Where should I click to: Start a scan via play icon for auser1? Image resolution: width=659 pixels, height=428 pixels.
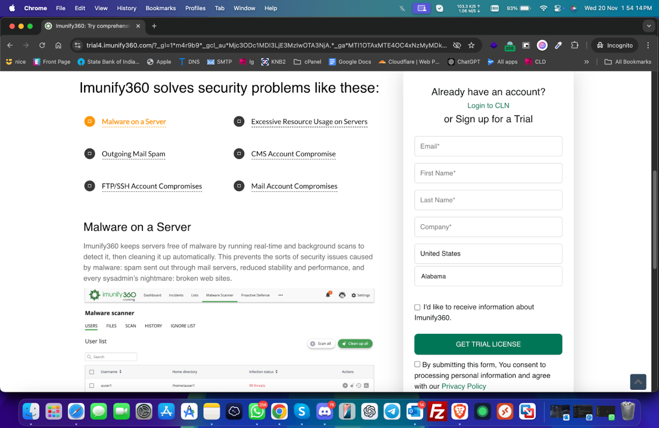pos(345,385)
